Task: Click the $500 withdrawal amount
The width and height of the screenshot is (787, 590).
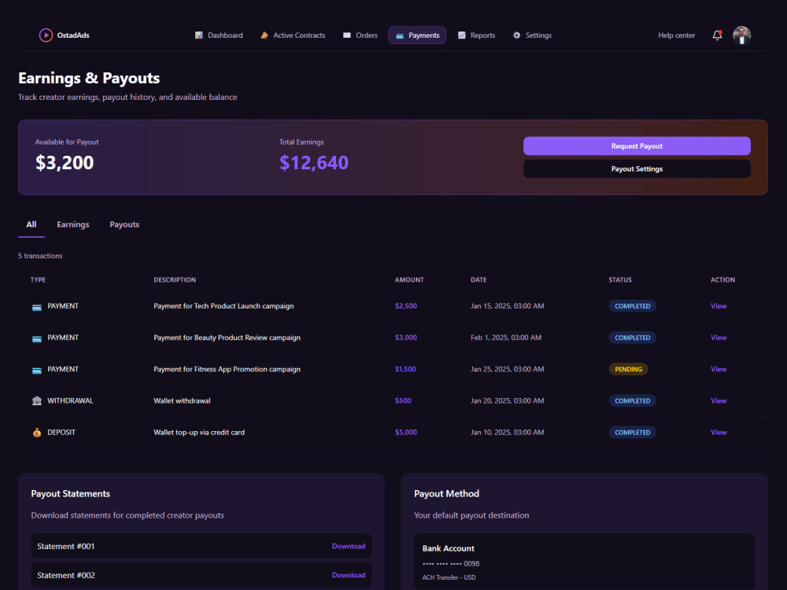Action: tap(403, 401)
